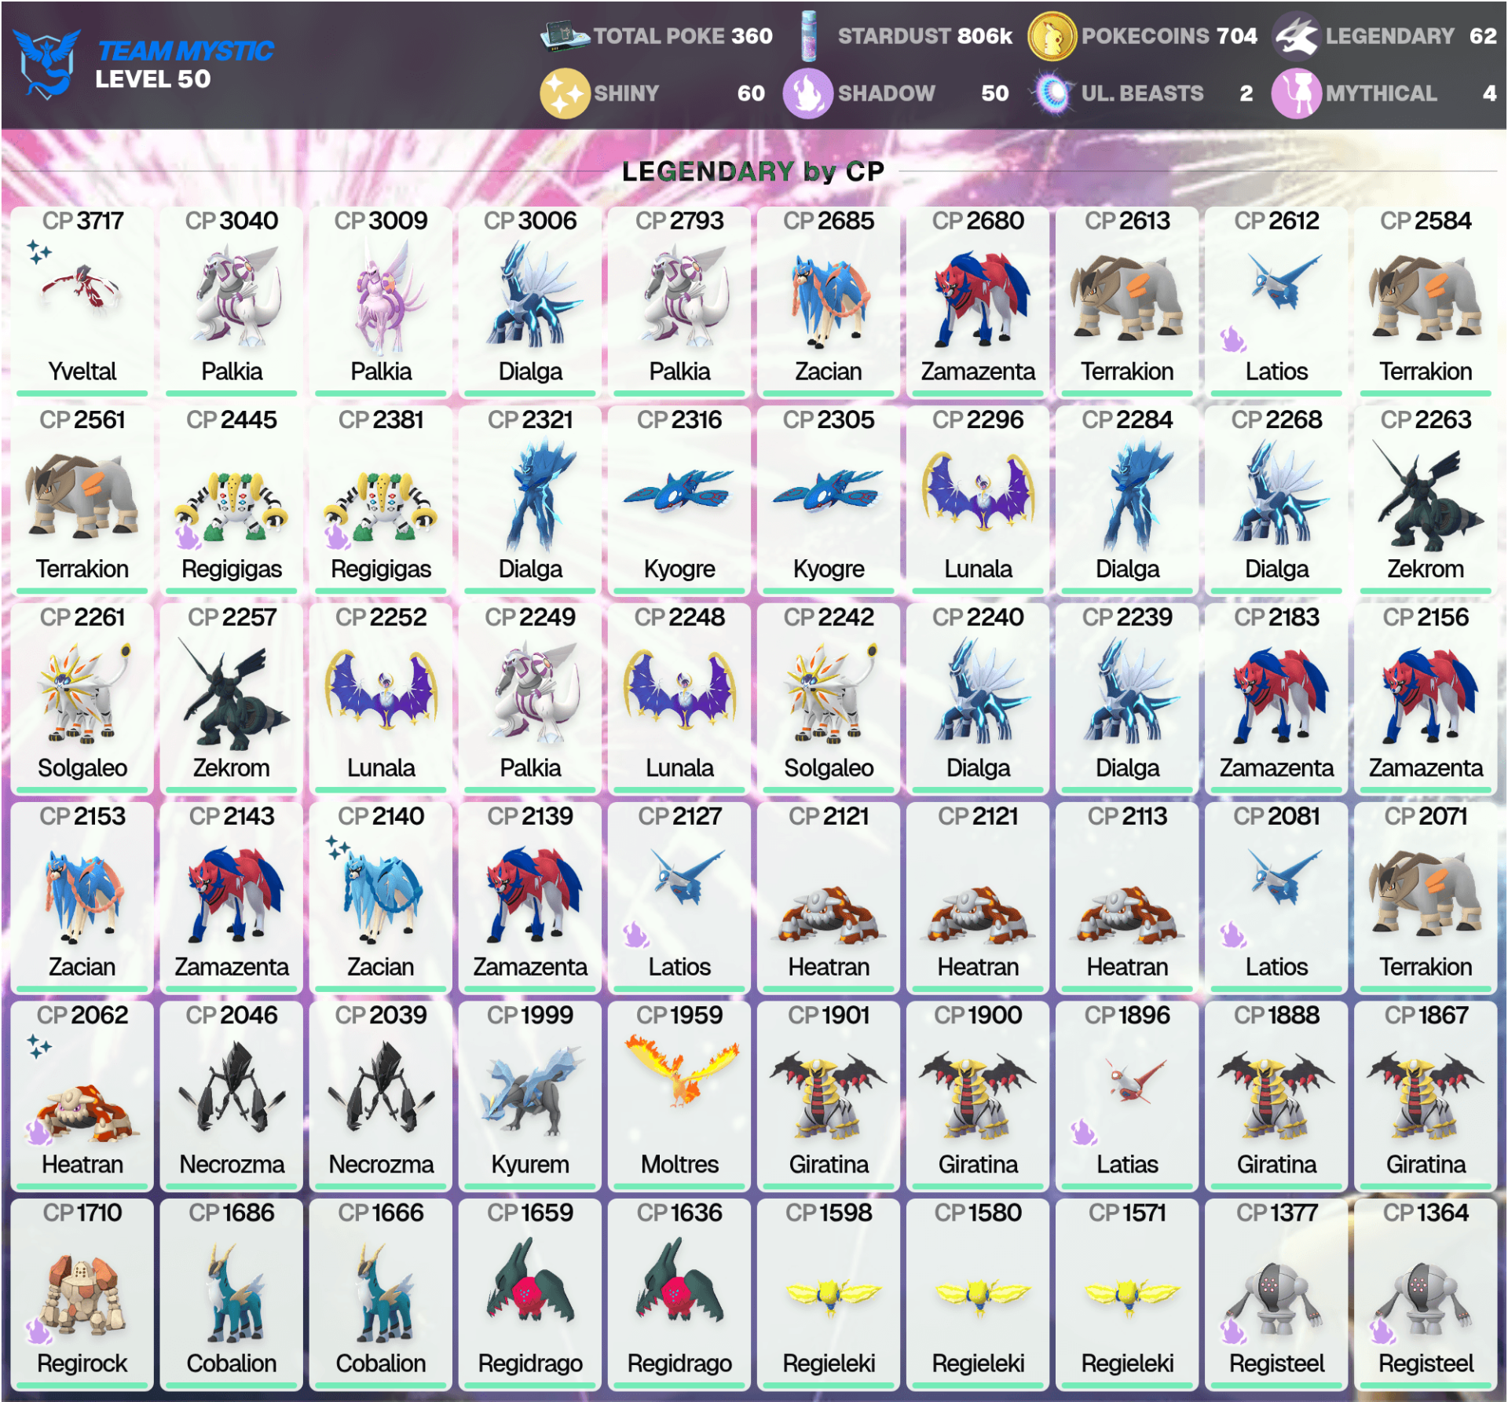
Task: Click the Ultra Beasts wormhole icon
Action: (1053, 93)
